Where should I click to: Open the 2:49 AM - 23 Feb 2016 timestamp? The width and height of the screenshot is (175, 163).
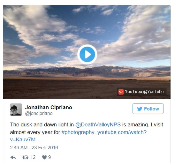(x=34, y=148)
